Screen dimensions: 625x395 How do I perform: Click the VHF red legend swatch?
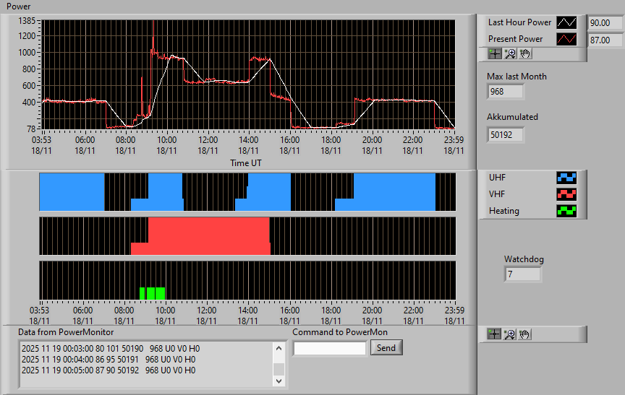point(566,194)
